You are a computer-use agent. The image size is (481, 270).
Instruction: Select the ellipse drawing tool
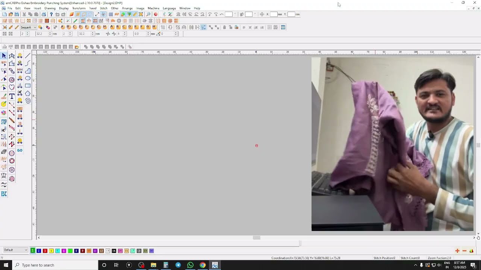[x=28, y=78]
